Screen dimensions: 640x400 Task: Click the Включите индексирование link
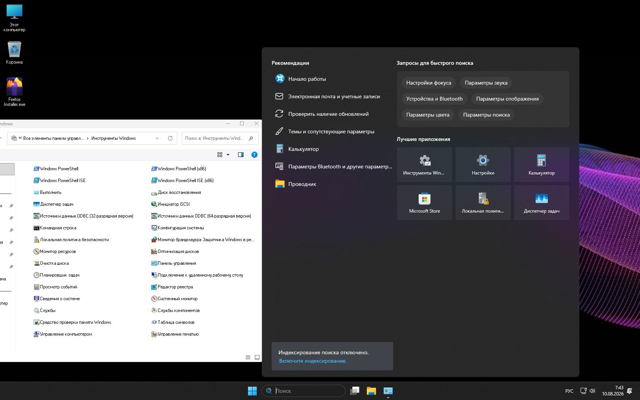[x=313, y=361]
